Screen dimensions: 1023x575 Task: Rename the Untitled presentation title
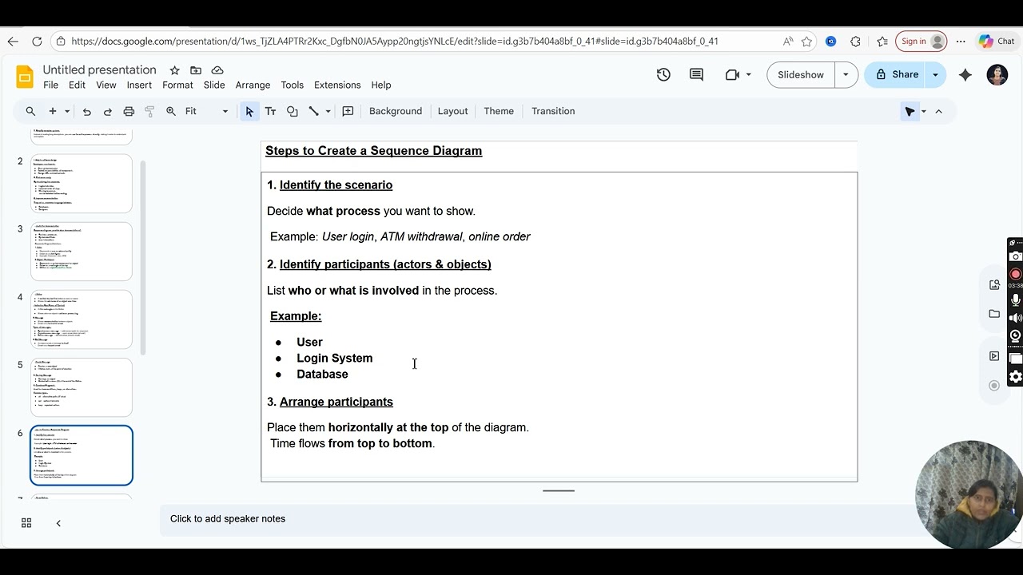click(x=100, y=70)
